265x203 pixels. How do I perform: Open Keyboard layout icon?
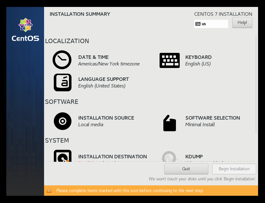[170, 60]
